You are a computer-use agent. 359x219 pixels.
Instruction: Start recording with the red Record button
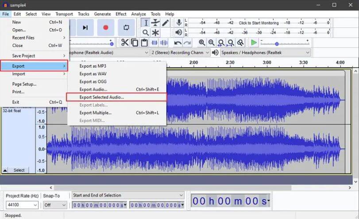(105, 27)
